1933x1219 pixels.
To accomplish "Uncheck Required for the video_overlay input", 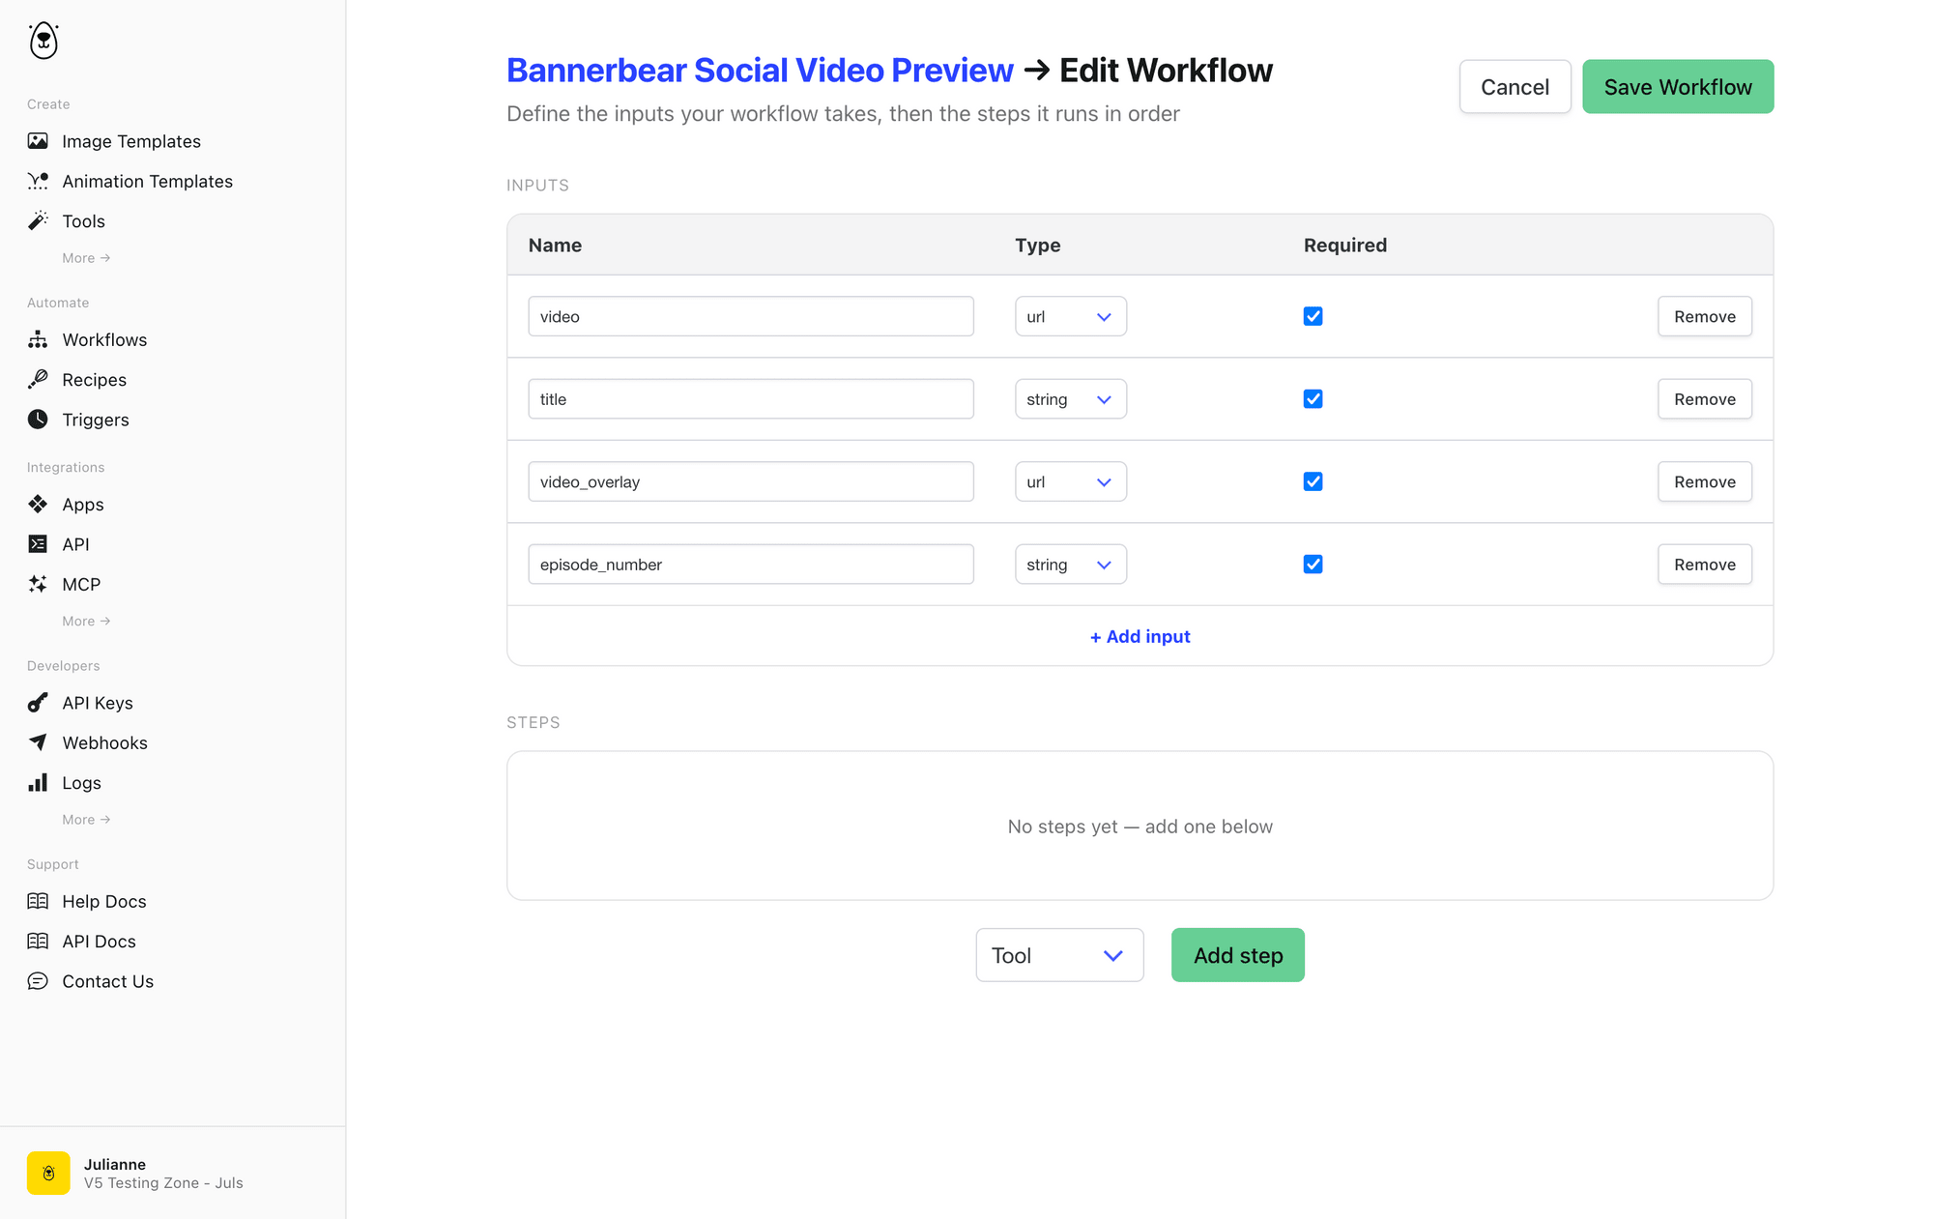I will coord(1313,481).
